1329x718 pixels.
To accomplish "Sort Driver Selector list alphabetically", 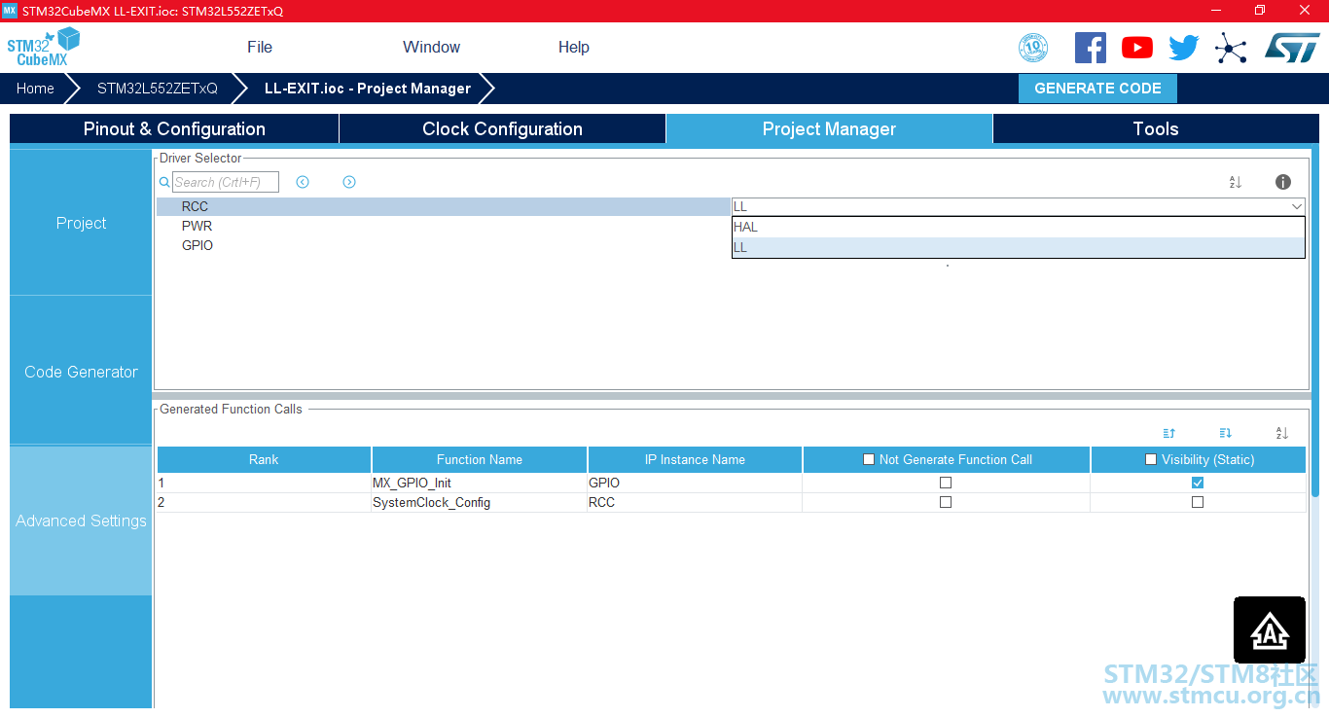I will 1236,182.
